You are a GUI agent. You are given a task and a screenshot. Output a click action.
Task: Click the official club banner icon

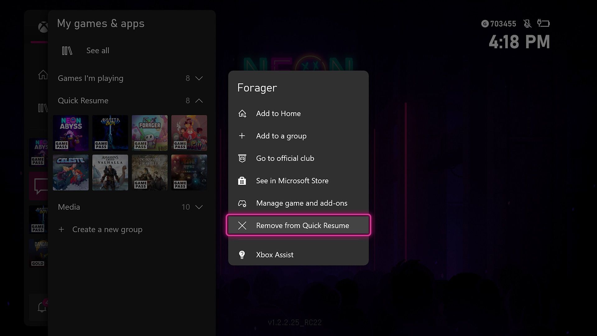click(x=242, y=158)
